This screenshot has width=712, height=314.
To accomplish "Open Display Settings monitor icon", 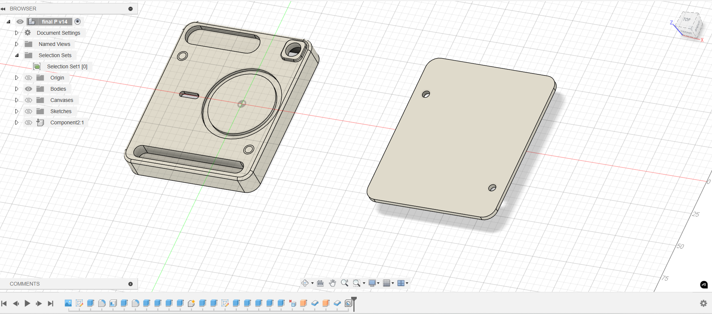I will 372,283.
